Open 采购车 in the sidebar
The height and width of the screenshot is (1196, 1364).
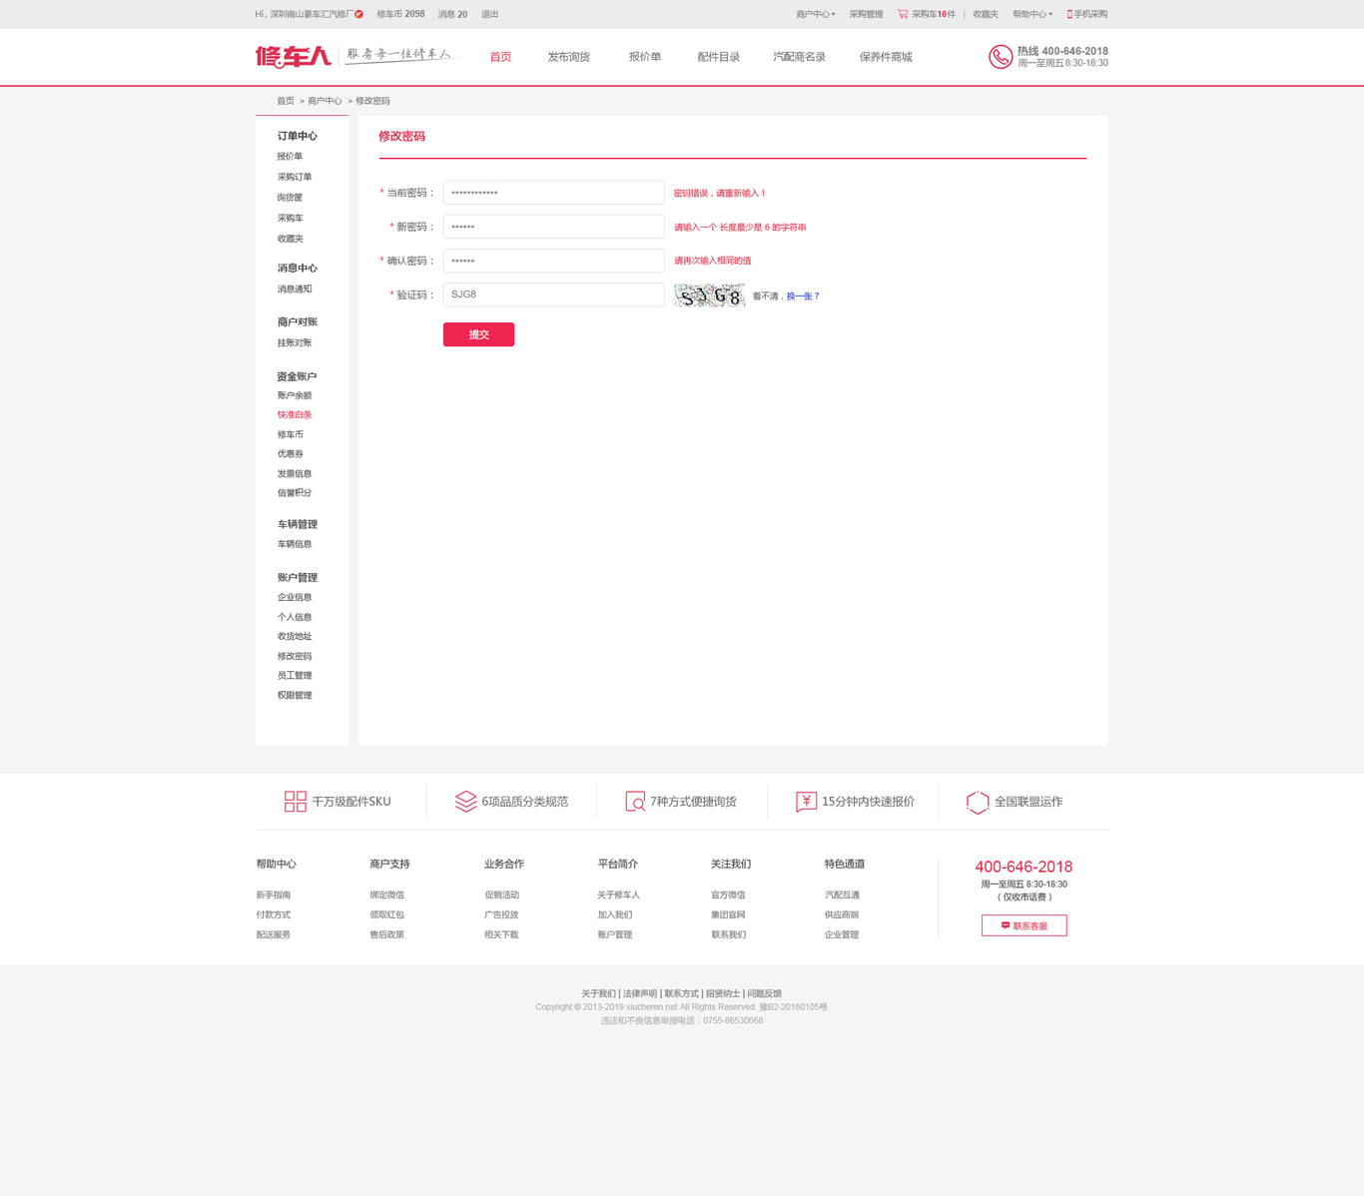tap(290, 218)
